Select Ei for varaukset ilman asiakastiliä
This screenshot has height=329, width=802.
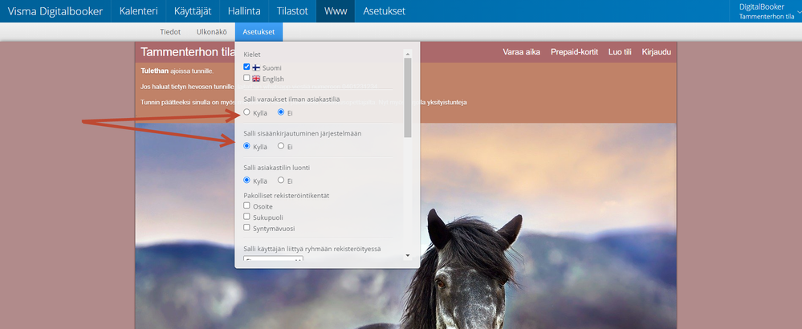[x=281, y=112]
